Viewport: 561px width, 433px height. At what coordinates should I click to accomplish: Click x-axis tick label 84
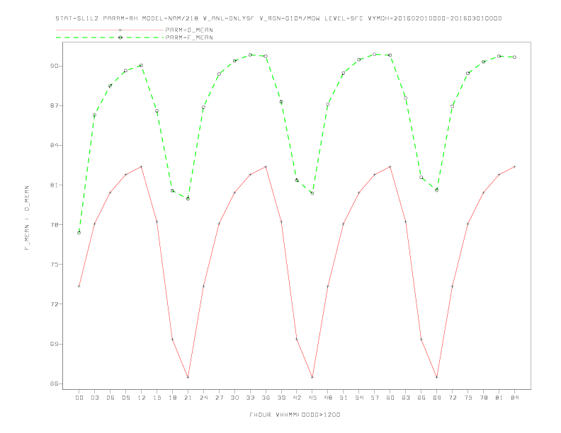point(515,398)
